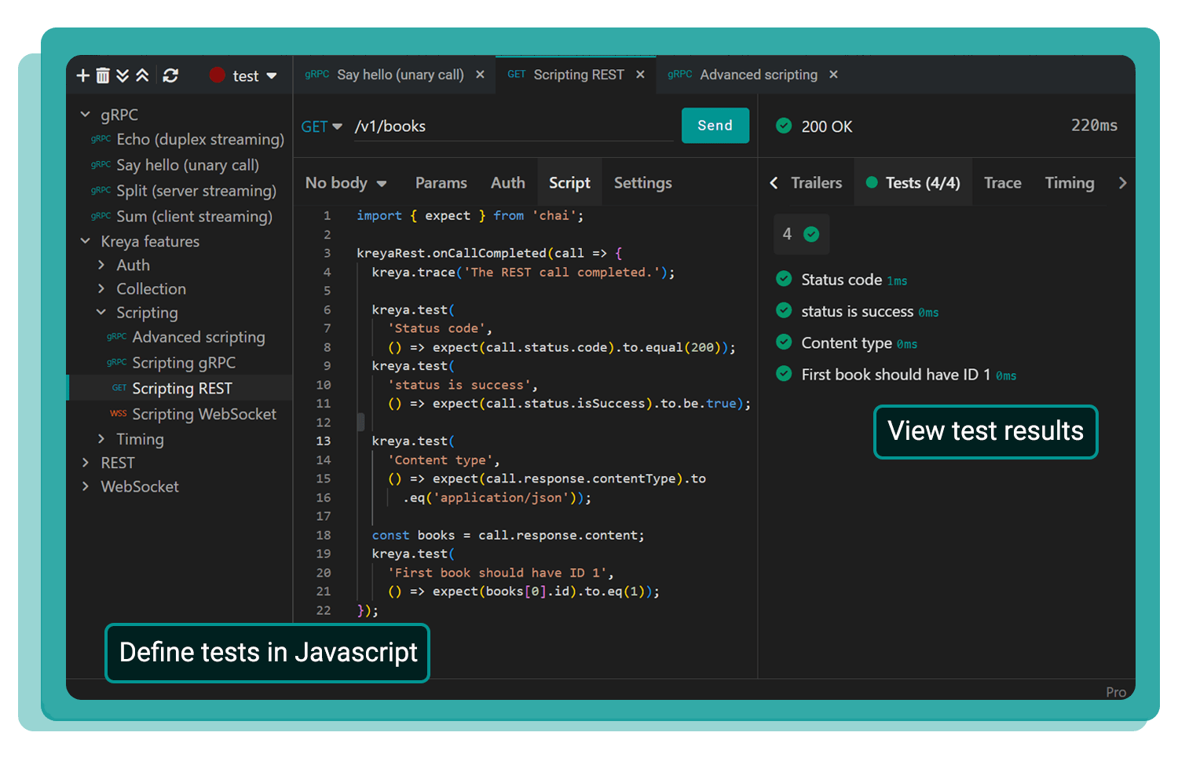Viewport: 1178px width, 758px height.
Task: Open the Auth request tab
Action: point(508,183)
